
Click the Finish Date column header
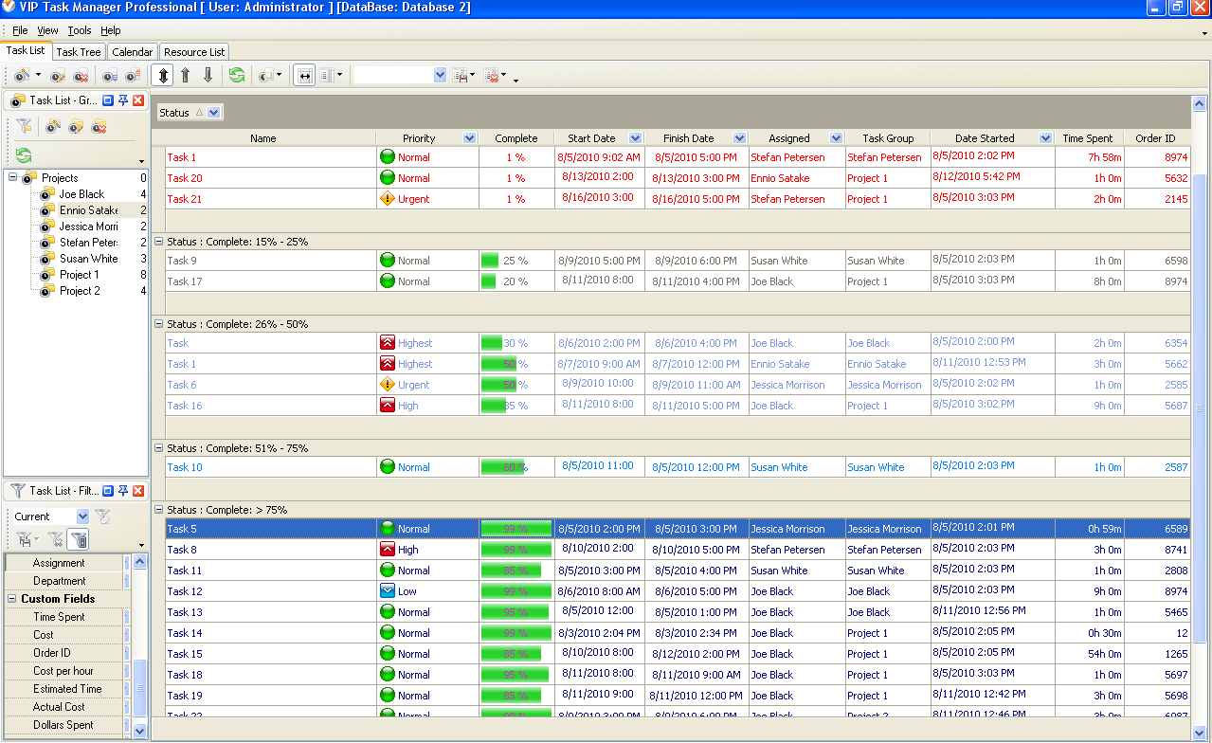click(688, 138)
